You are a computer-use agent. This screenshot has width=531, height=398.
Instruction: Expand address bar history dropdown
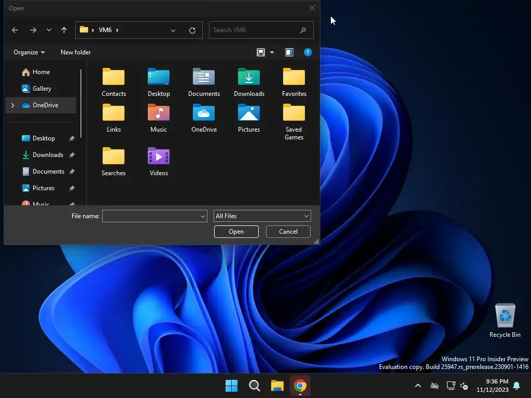173,31
